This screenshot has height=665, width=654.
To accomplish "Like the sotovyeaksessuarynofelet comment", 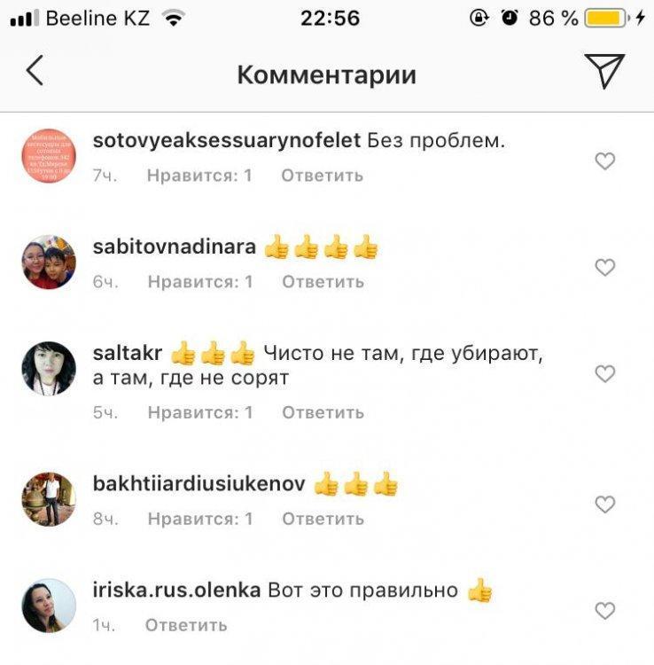I will point(605,161).
